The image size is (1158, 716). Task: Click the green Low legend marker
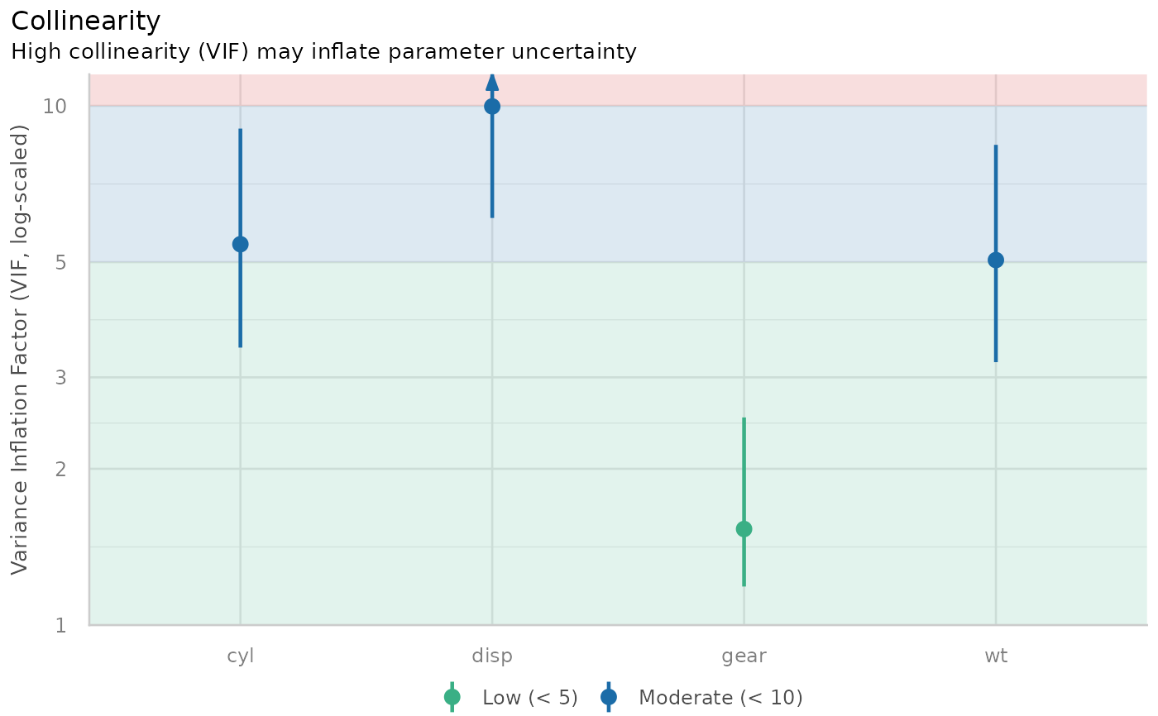point(452,697)
